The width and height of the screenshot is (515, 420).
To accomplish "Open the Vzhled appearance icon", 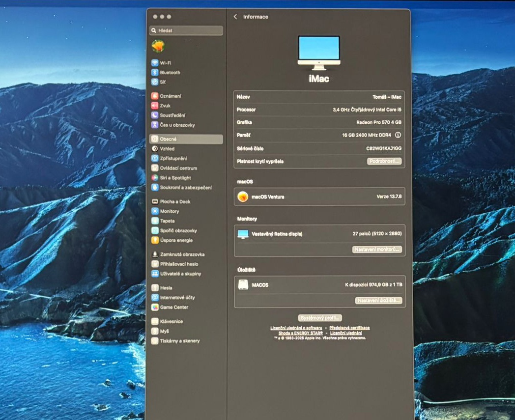I will coord(155,149).
